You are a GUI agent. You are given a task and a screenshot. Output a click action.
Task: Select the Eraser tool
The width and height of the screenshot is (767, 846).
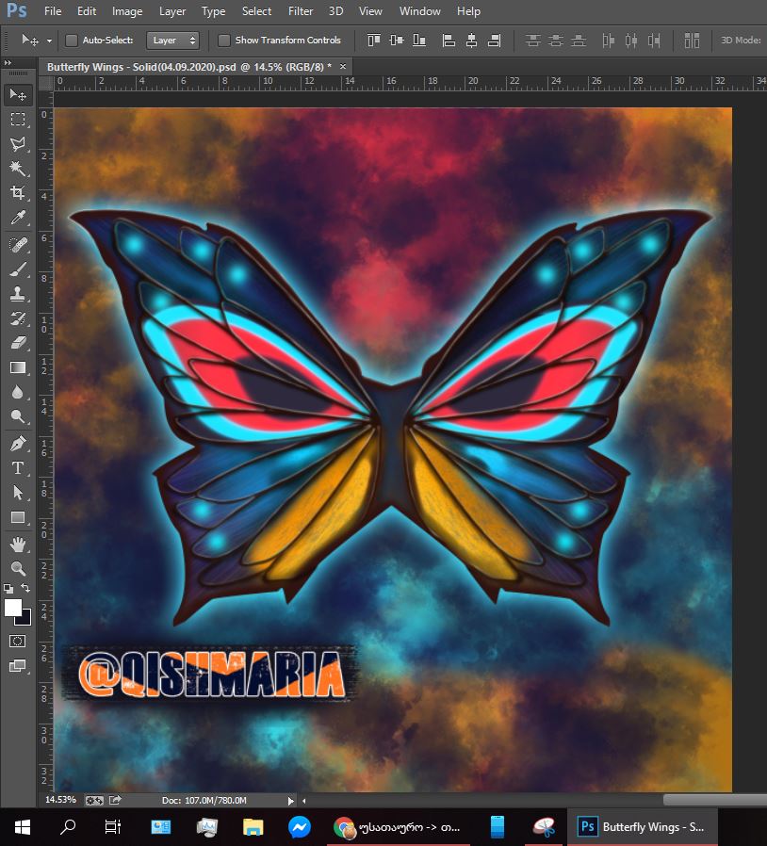[18, 343]
